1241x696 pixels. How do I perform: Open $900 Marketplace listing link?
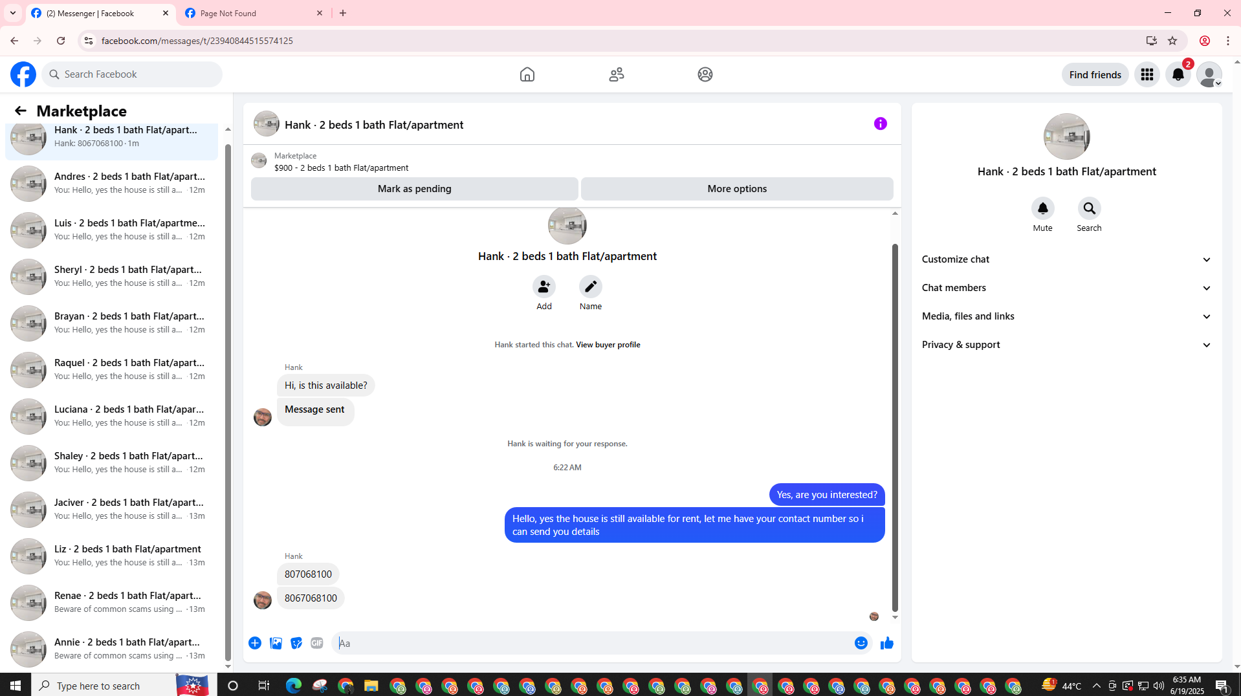click(341, 168)
